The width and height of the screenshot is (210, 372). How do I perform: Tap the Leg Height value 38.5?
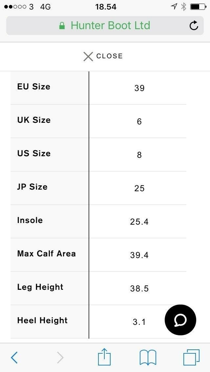pyautogui.click(x=139, y=288)
